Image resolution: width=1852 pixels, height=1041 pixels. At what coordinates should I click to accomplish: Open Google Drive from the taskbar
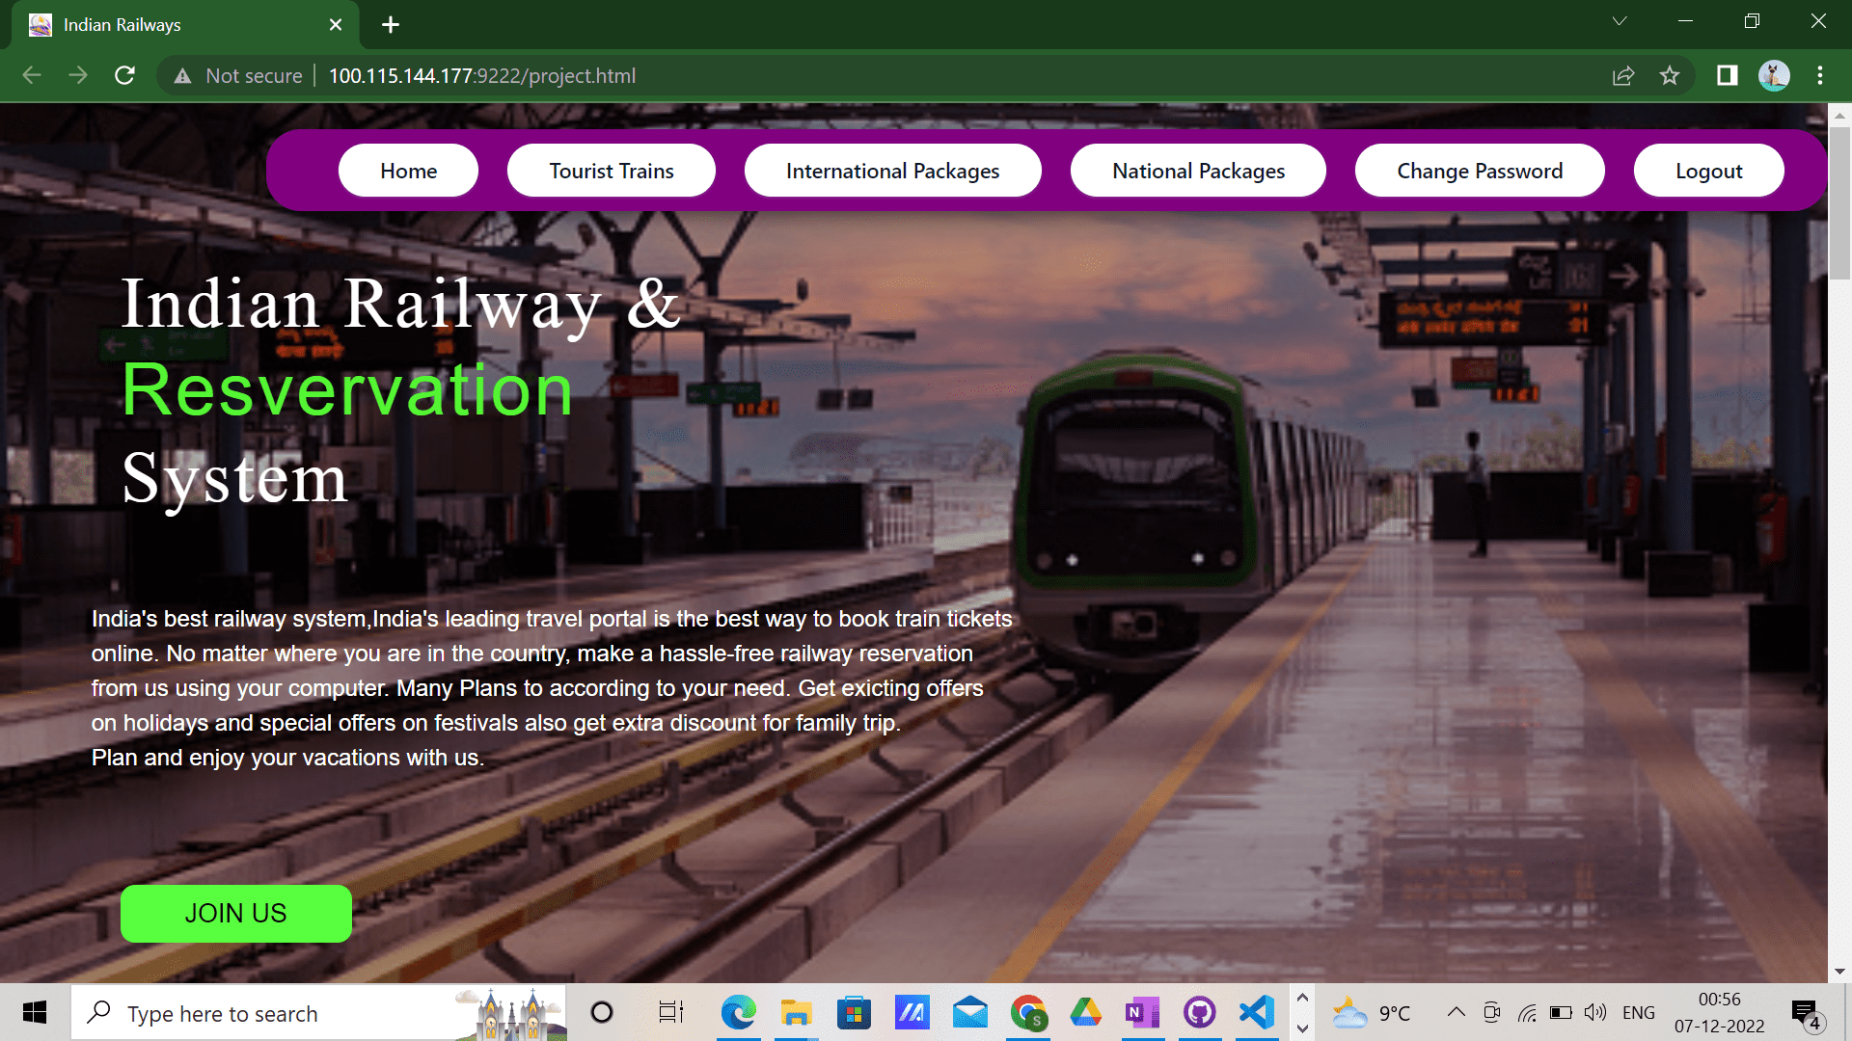pos(1085,1012)
